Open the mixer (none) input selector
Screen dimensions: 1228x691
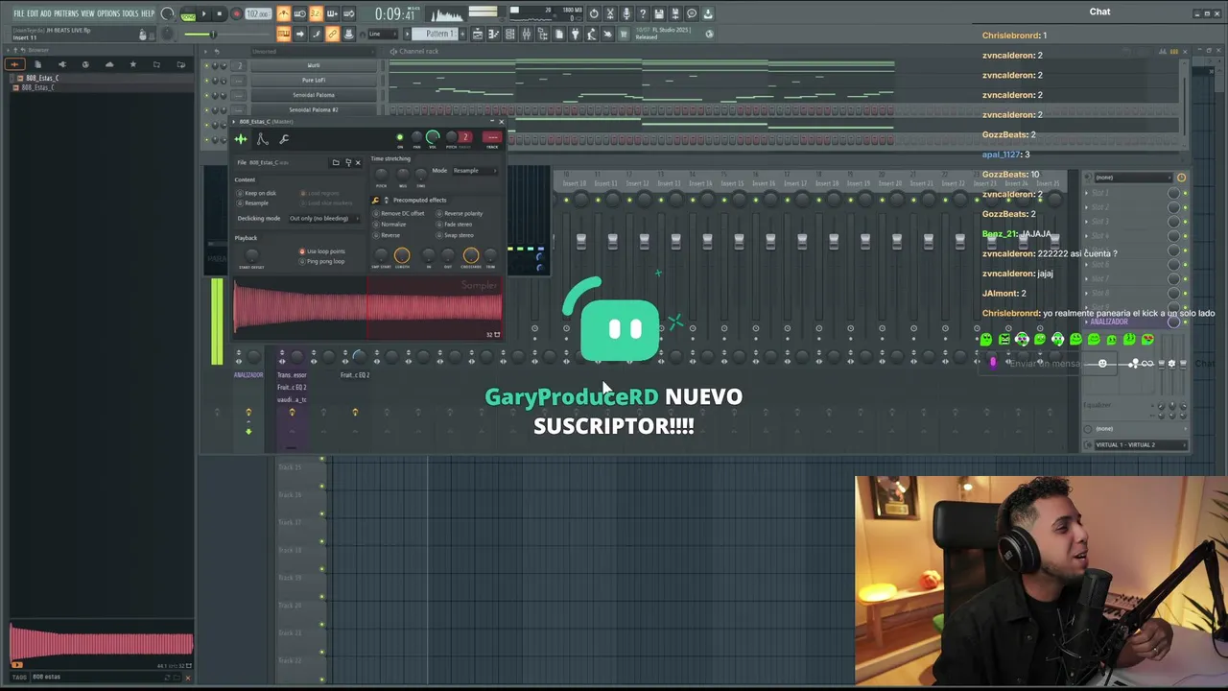coord(1132,178)
